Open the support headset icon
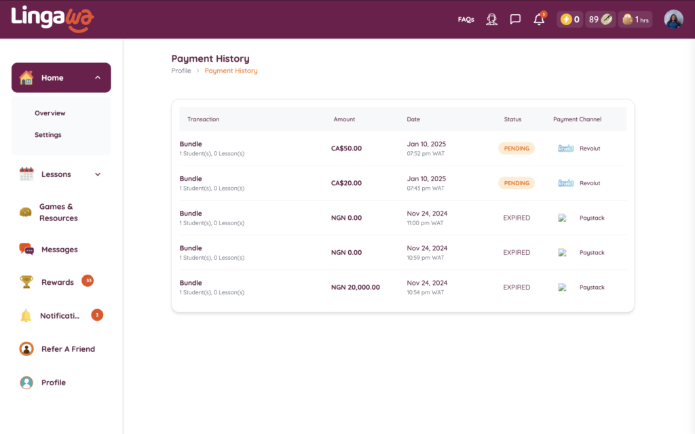Screen dimensions: 695x434 coord(492,20)
